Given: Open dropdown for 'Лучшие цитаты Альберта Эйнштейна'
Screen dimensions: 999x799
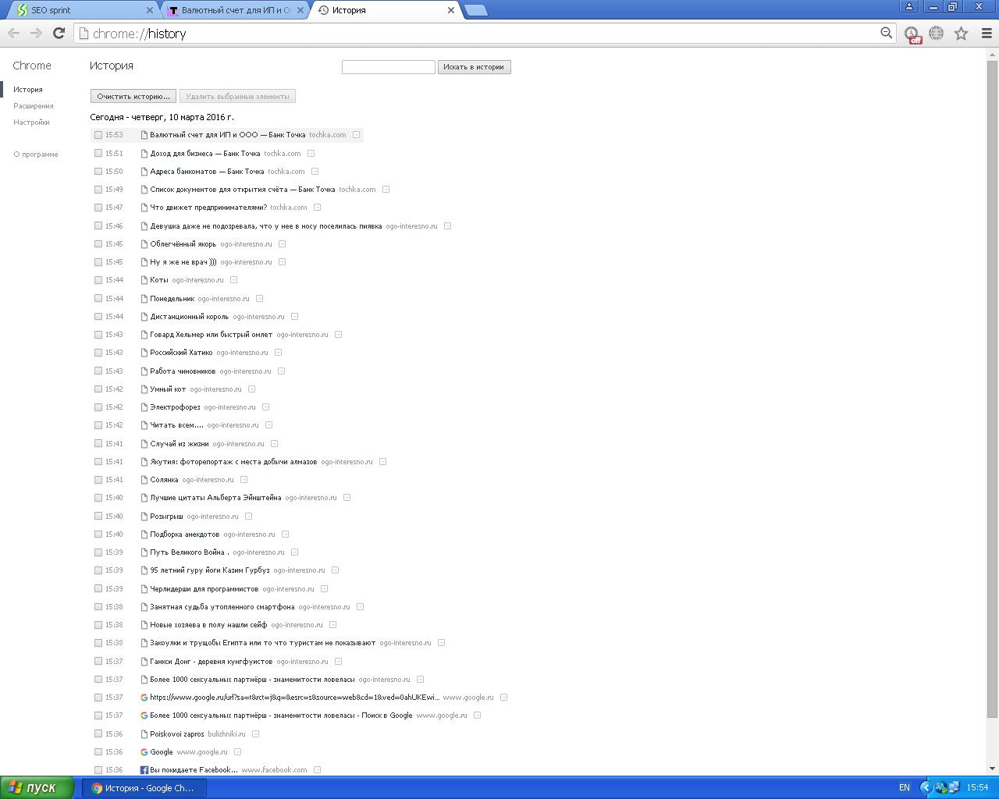Looking at the screenshot, I should pyautogui.click(x=347, y=498).
